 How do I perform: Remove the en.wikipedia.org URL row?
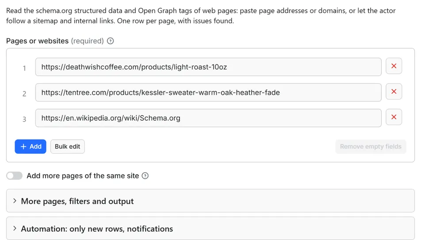(394, 117)
